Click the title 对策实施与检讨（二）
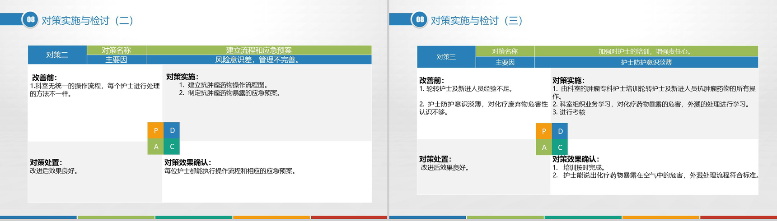This screenshot has width=777, height=221. pos(88,21)
